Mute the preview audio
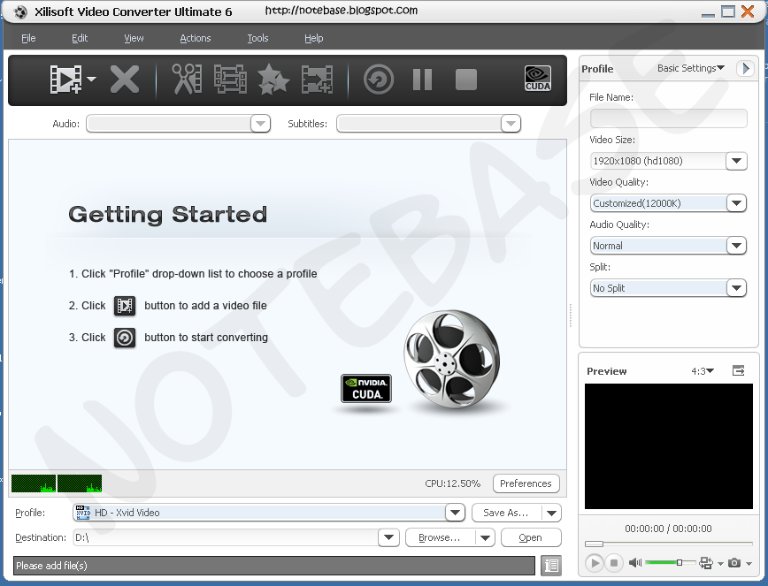 [x=634, y=563]
